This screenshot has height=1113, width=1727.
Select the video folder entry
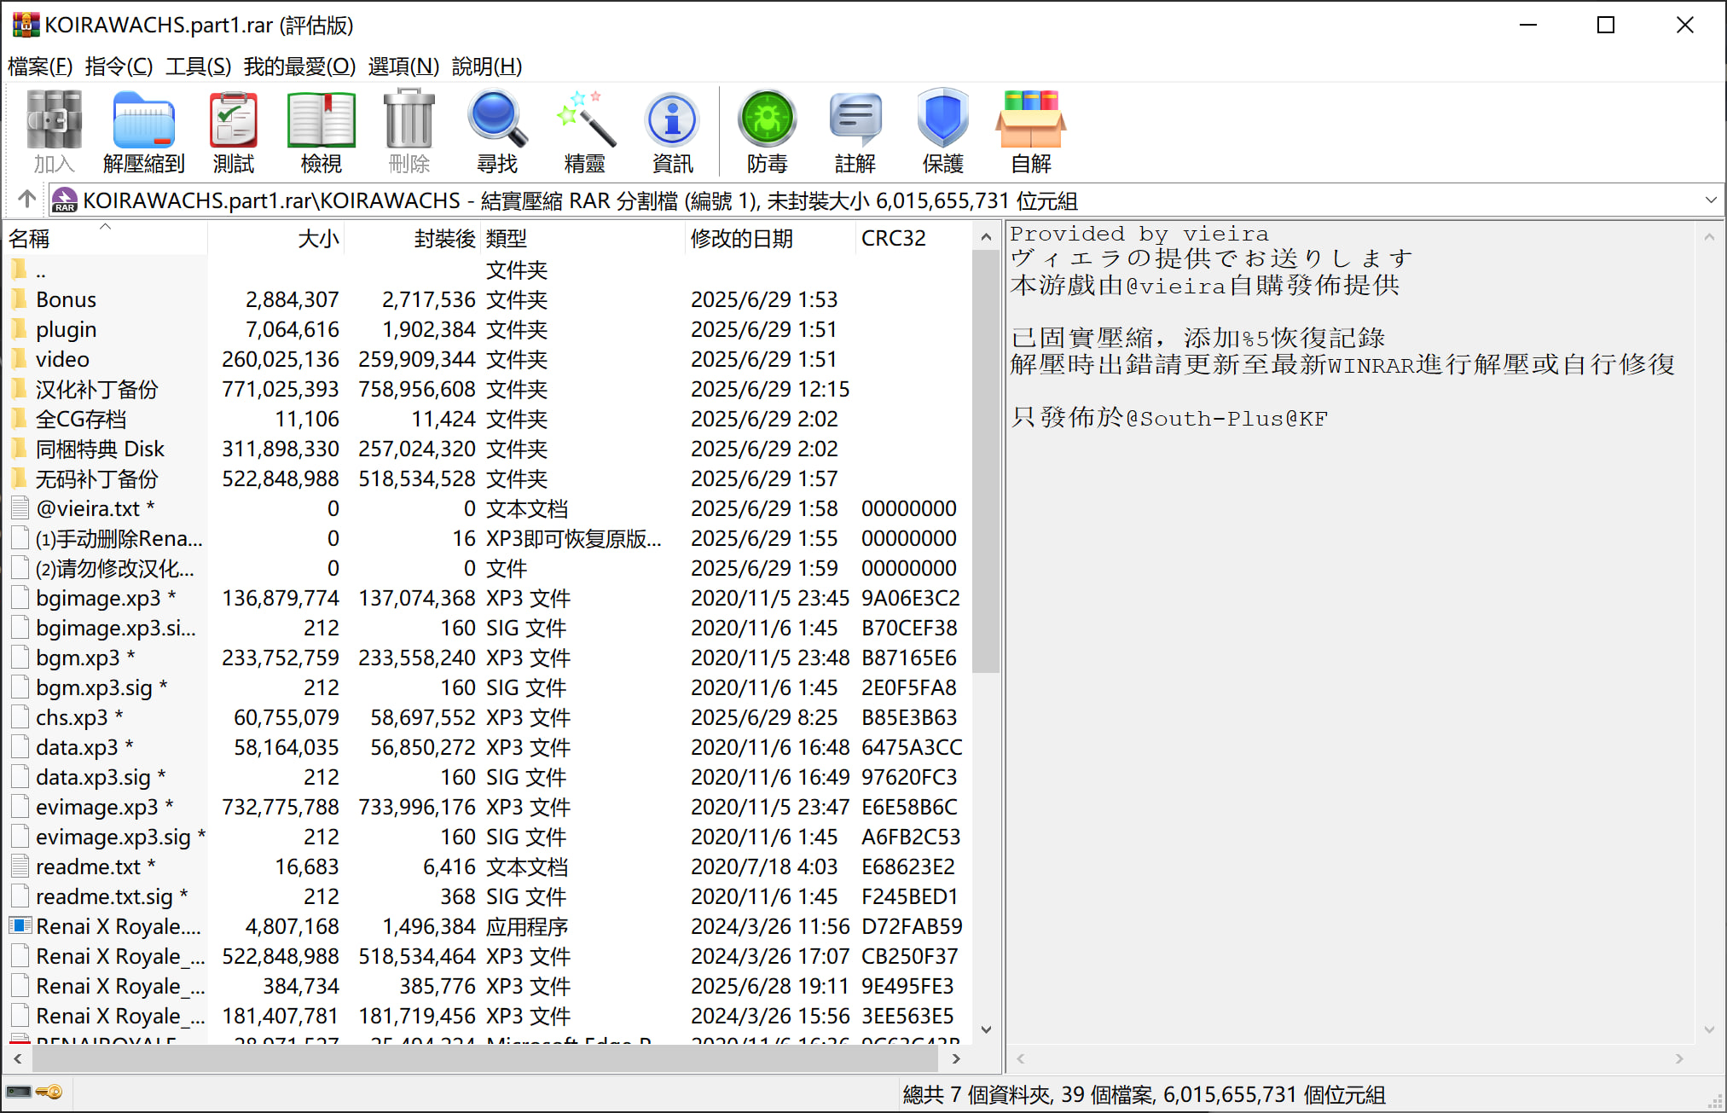(x=62, y=359)
